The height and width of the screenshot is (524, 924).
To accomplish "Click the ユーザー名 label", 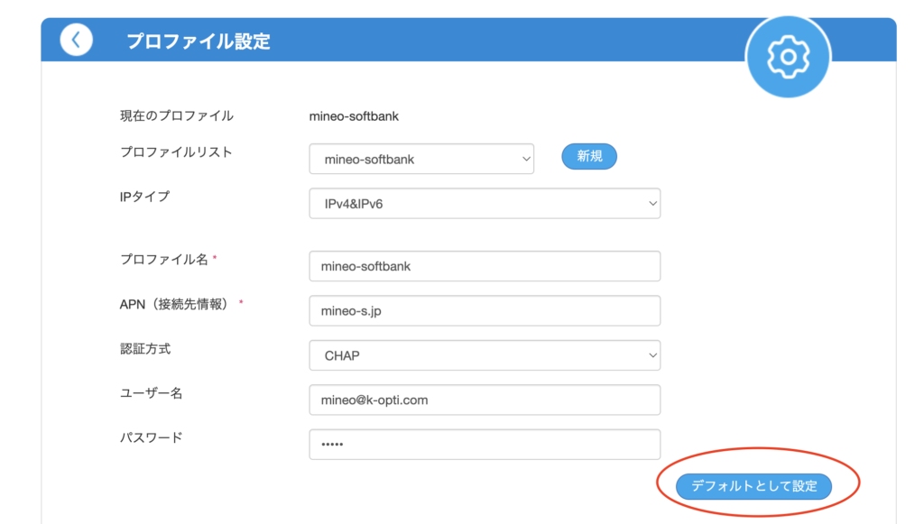I will [151, 393].
